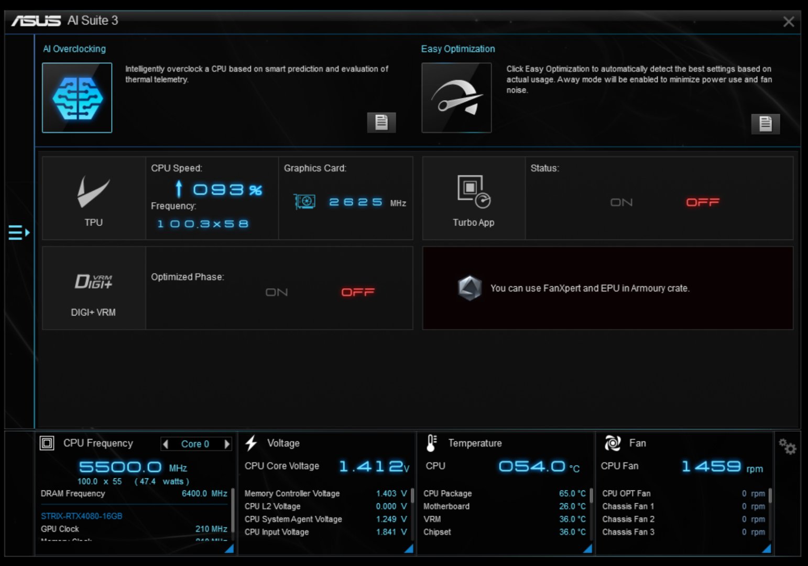The image size is (808, 566).
Task: Turn Turbo App status ON
Action: [621, 202]
